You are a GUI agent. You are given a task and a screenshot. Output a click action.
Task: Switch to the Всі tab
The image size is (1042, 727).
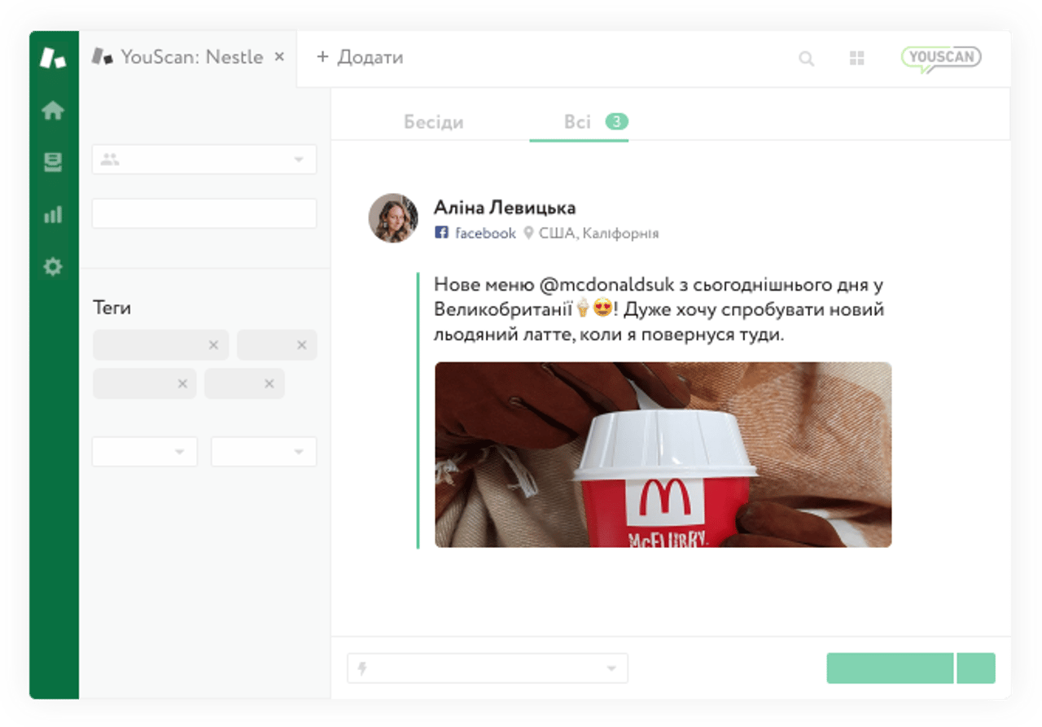[579, 121]
